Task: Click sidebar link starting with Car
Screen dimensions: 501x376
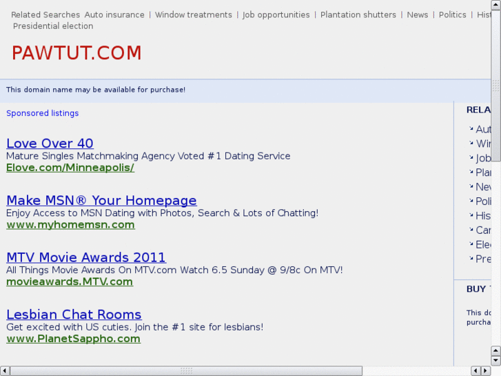Action: click(x=483, y=230)
